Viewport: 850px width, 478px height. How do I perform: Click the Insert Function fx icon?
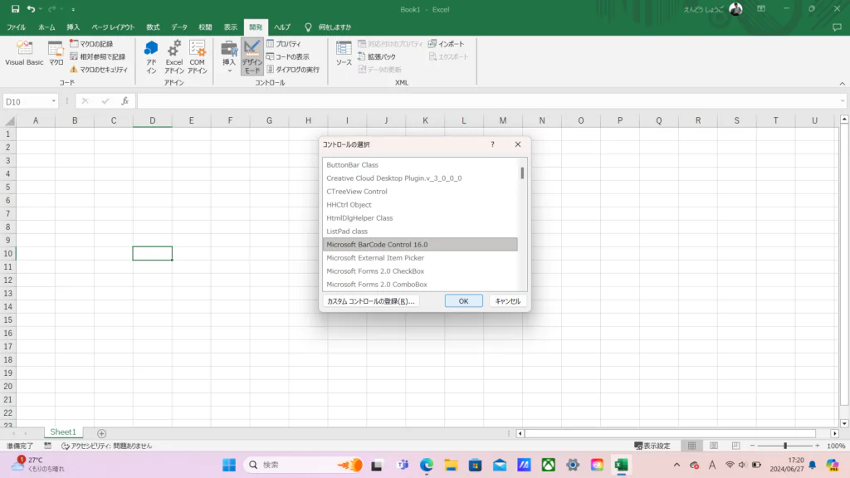(125, 100)
